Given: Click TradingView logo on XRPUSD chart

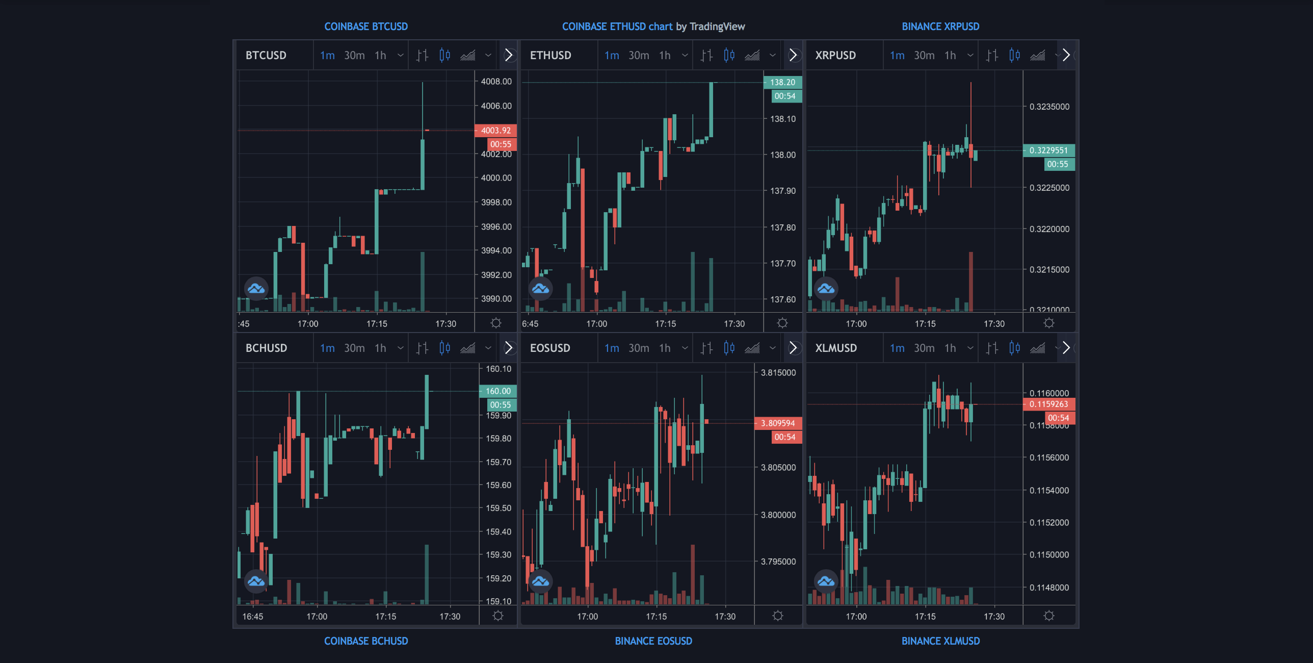Looking at the screenshot, I should pos(826,289).
